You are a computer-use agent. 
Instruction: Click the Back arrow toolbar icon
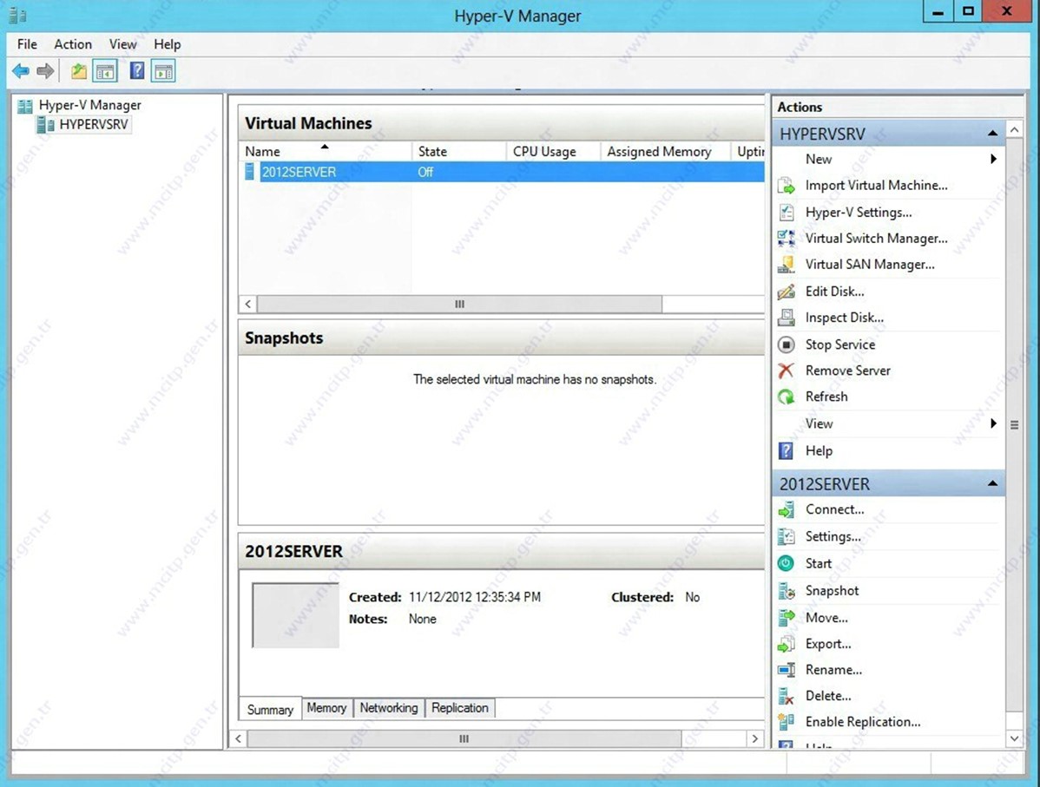[21, 71]
